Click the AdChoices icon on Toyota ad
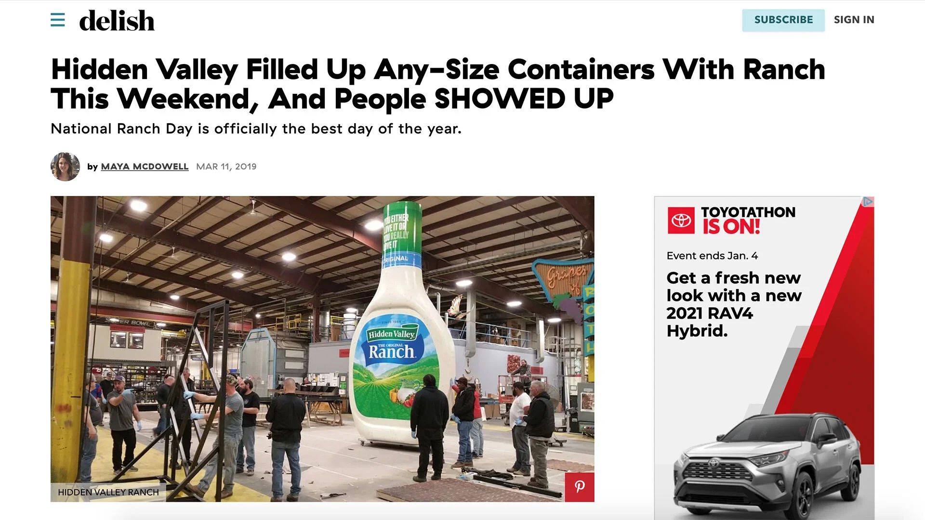The height and width of the screenshot is (520, 925). pos(868,202)
